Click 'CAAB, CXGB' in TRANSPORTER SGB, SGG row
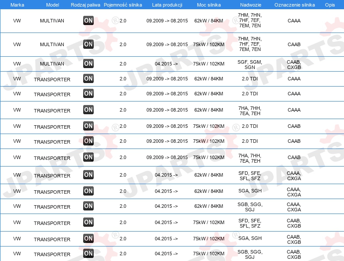 point(294,254)
